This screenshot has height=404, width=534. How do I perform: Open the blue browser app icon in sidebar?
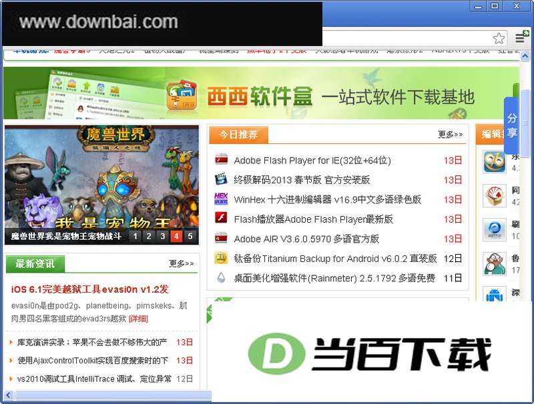point(495,229)
